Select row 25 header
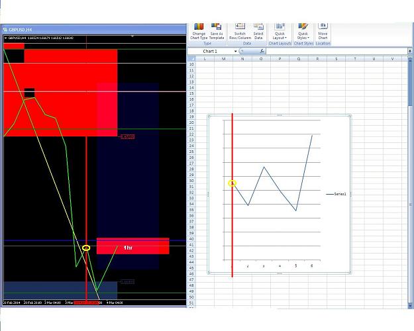 (191, 152)
